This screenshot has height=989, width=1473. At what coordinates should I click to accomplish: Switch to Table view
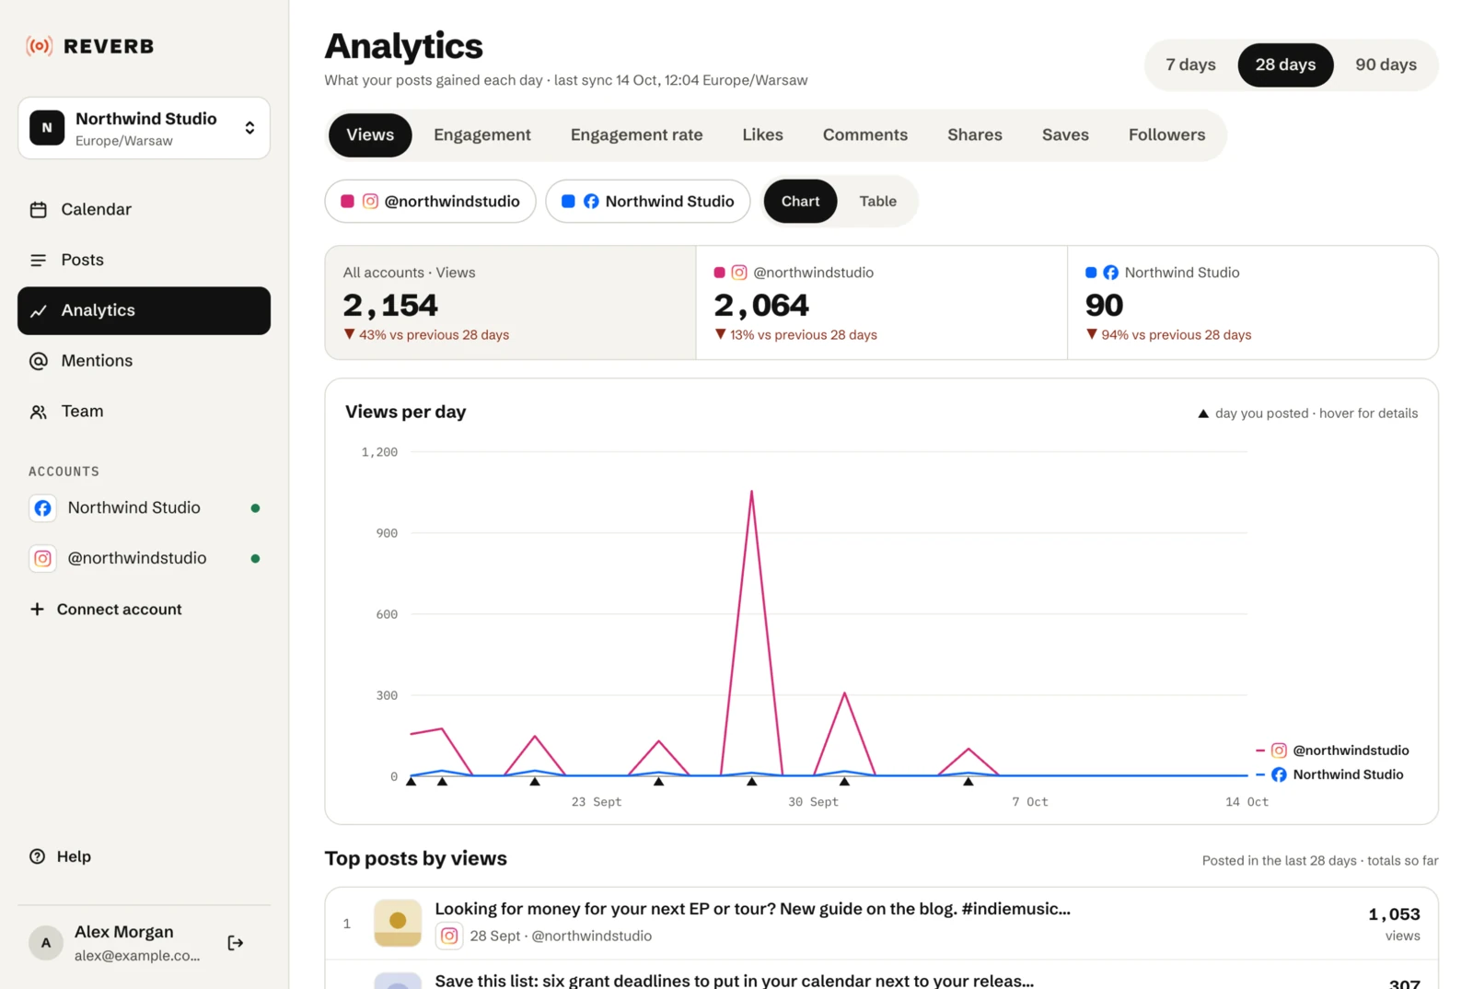878,201
